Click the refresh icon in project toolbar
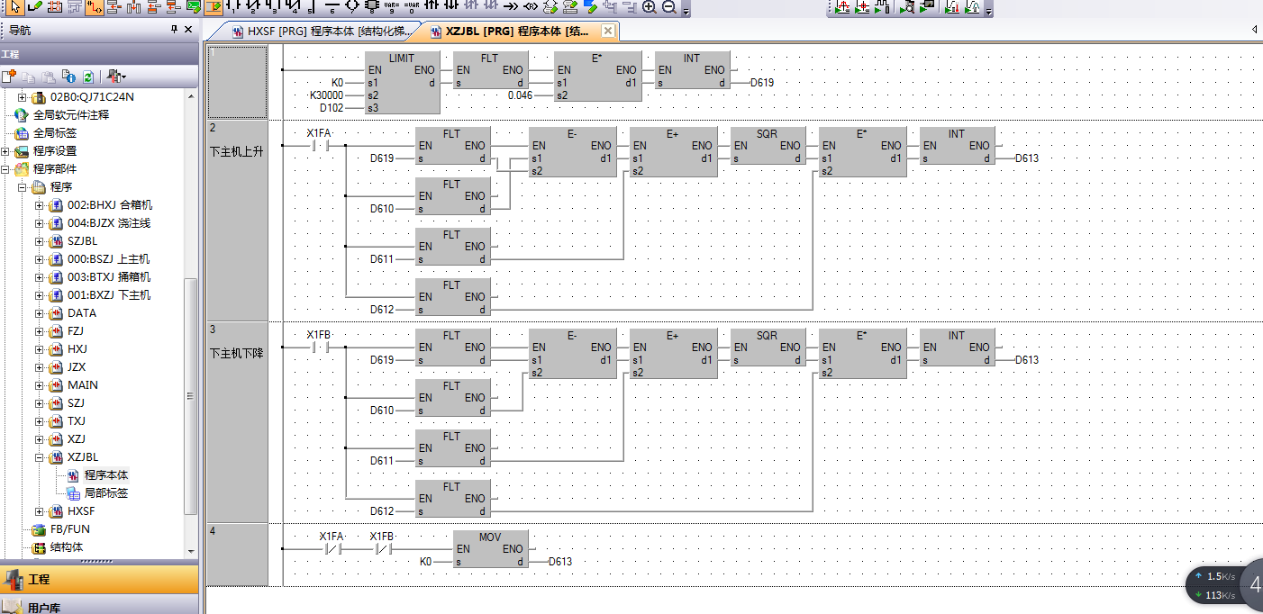 click(88, 77)
